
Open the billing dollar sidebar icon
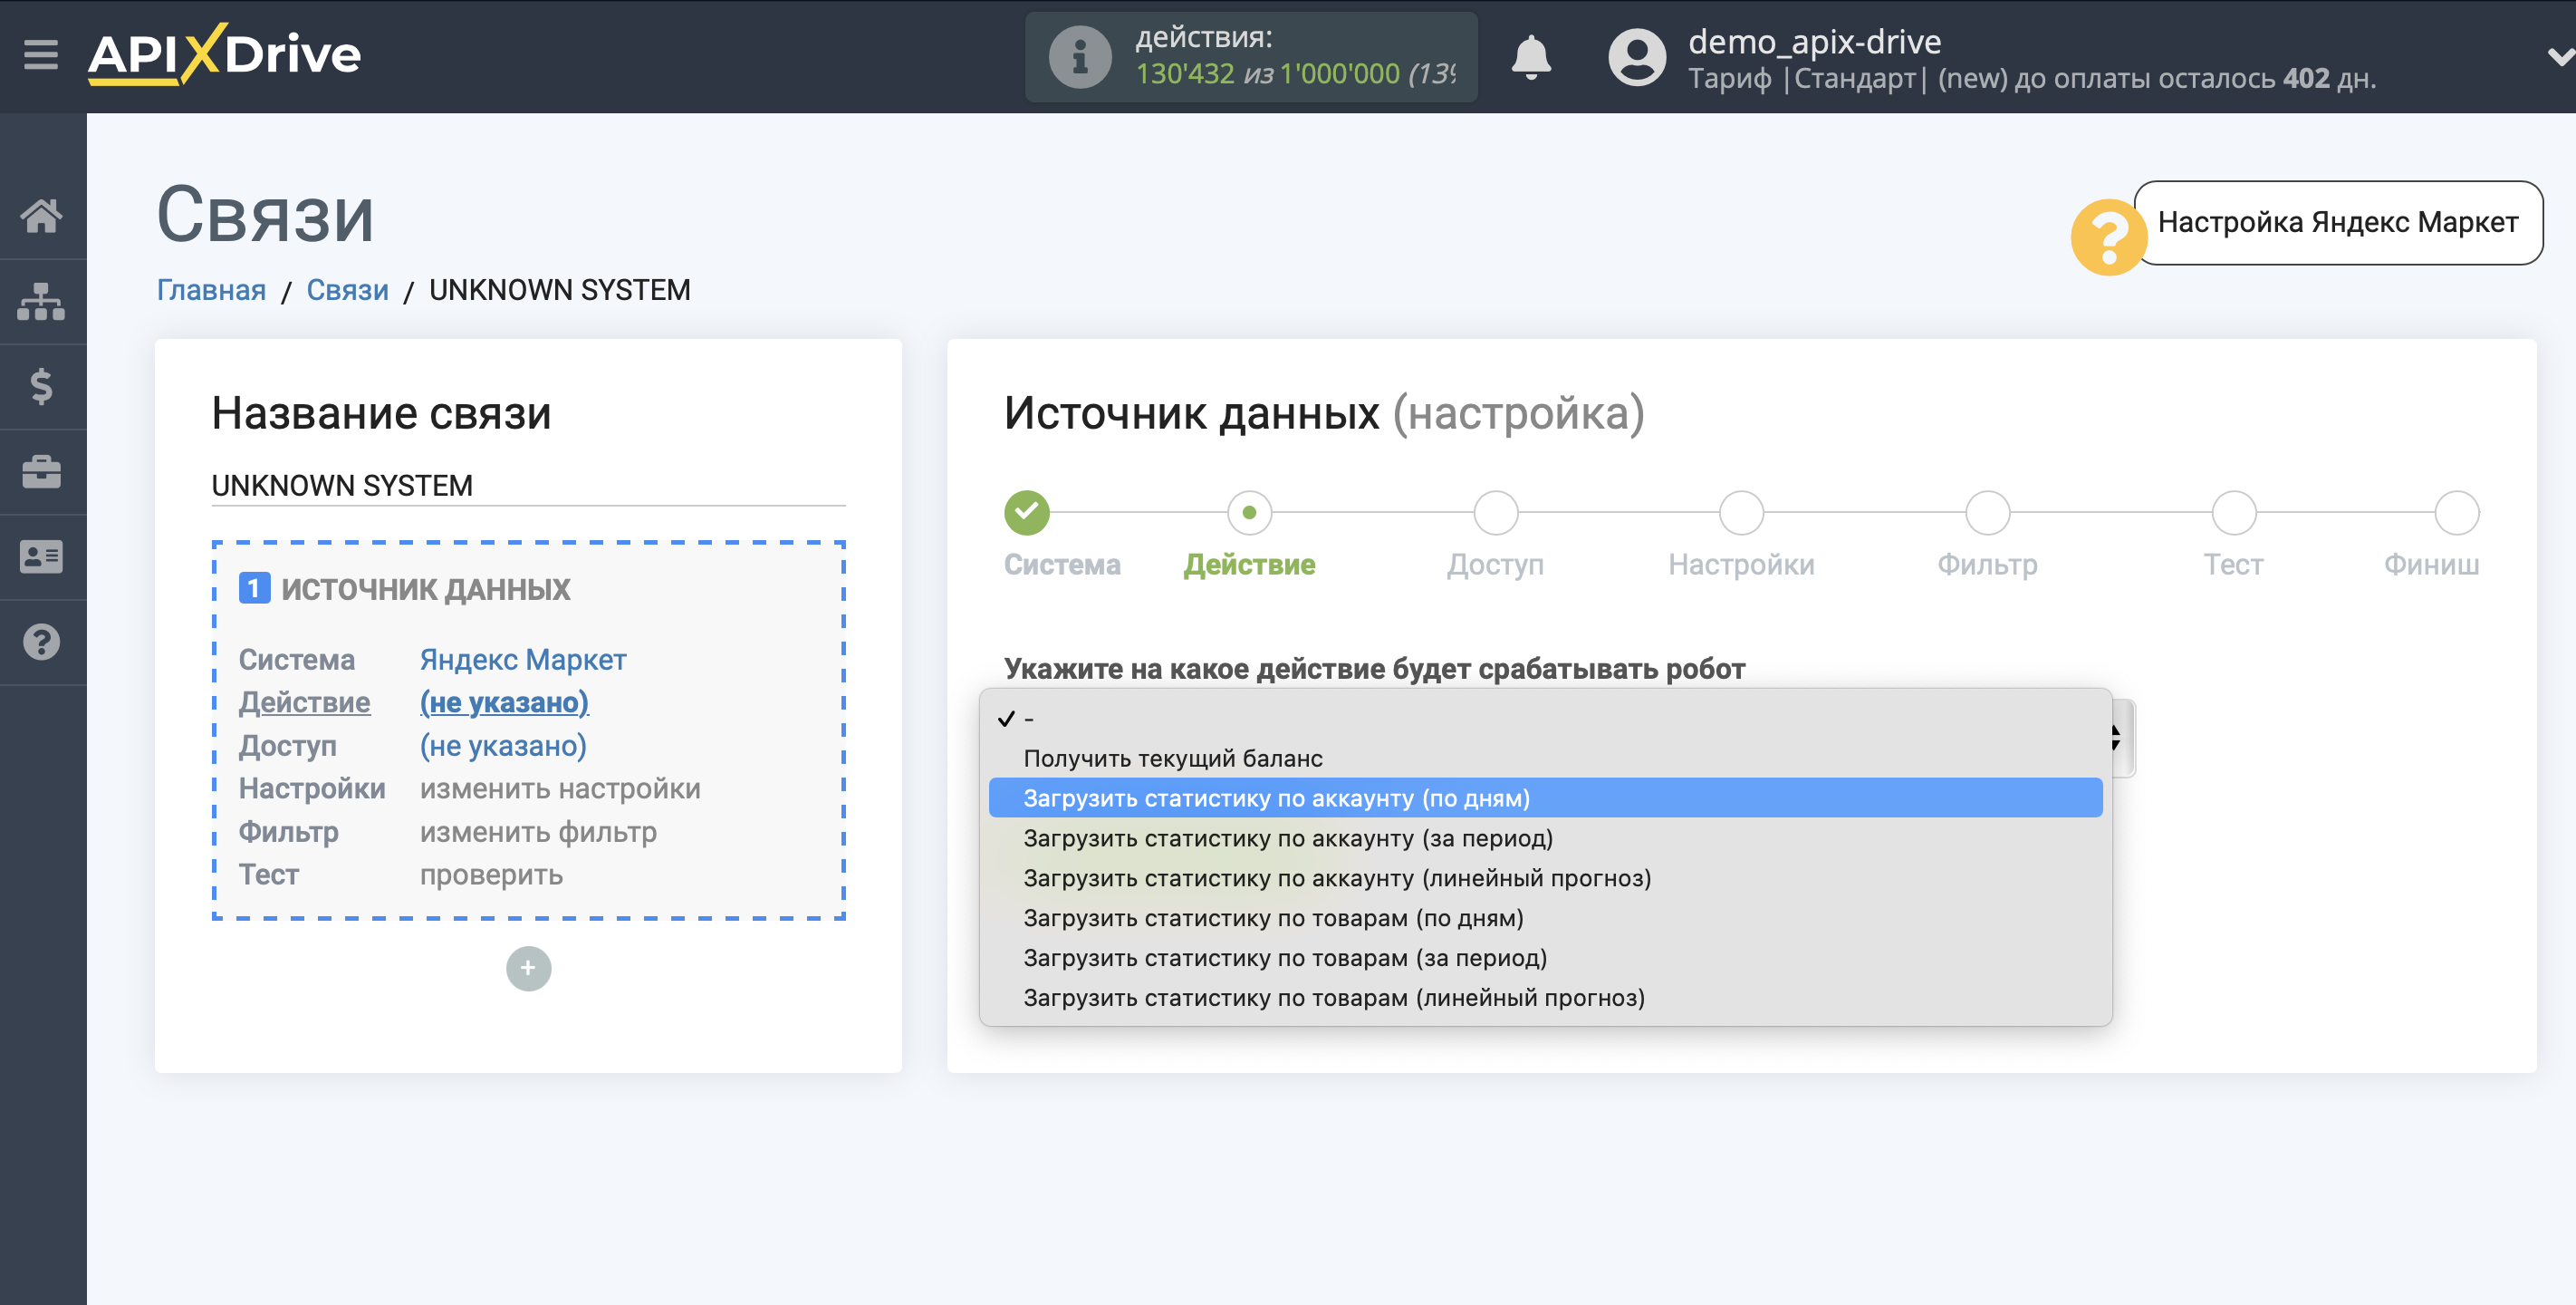41,386
